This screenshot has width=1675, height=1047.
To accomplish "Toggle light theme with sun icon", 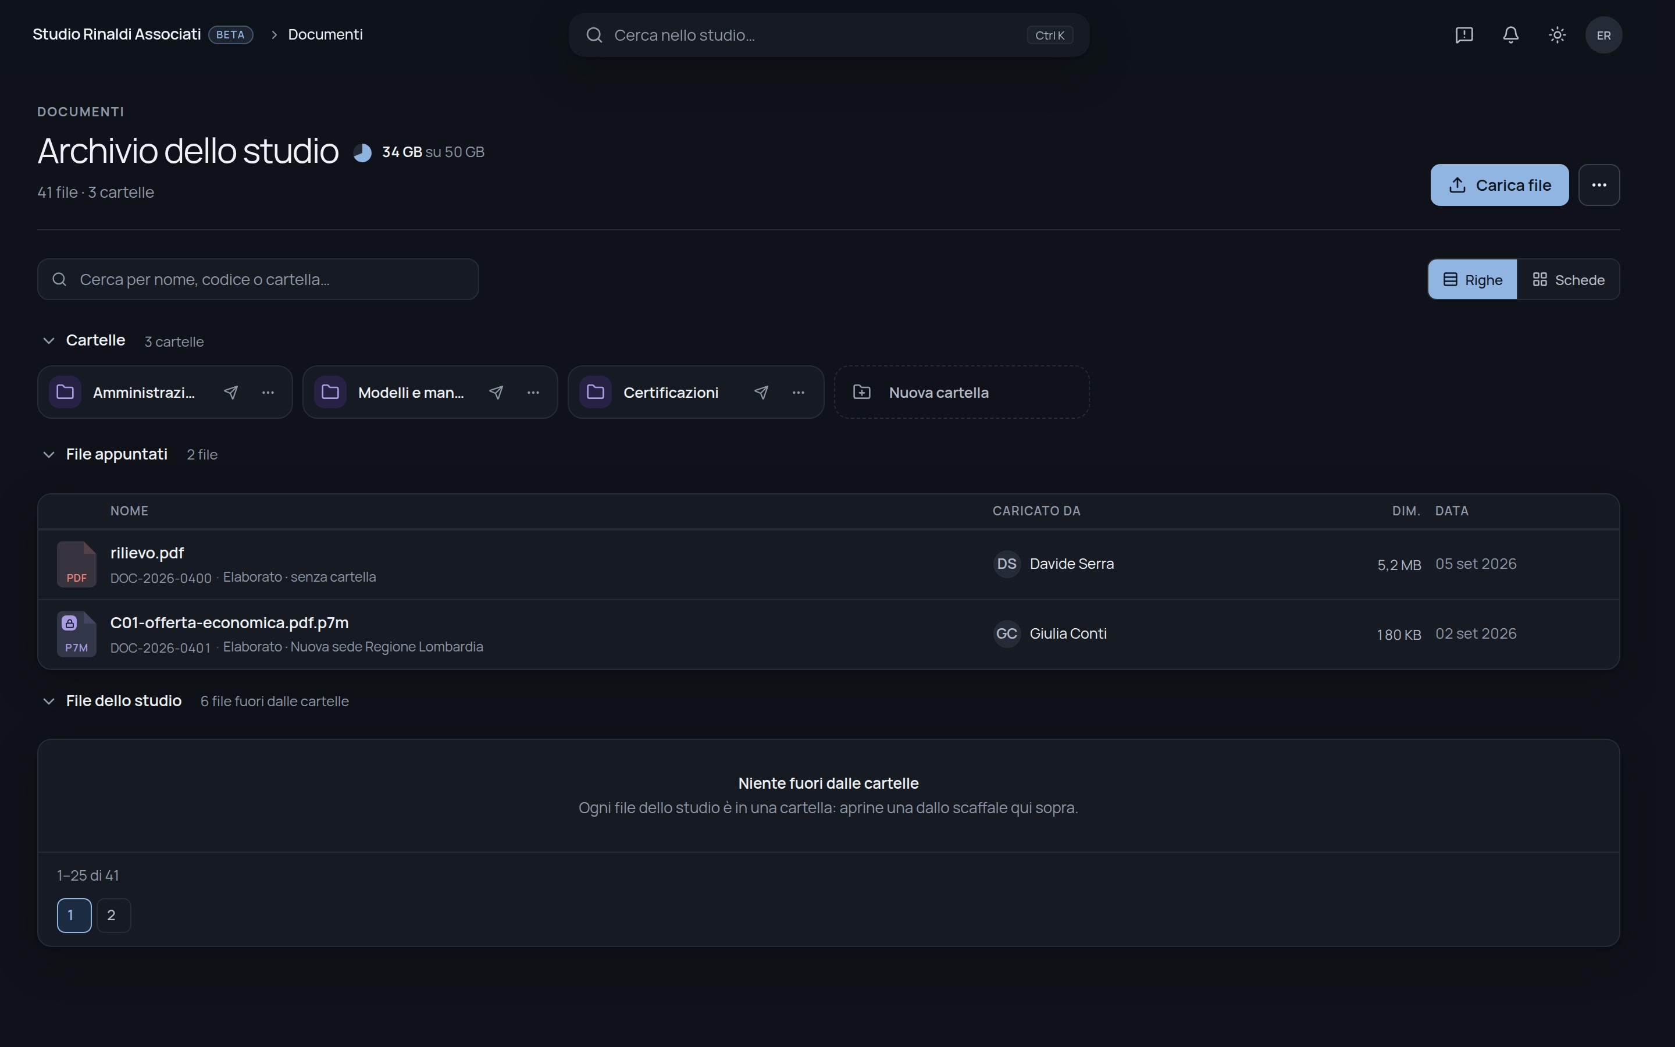I will coord(1558,35).
